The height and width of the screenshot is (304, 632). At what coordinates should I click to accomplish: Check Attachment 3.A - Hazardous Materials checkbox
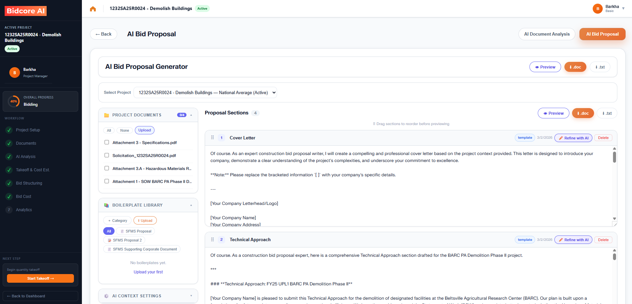click(107, 168)
